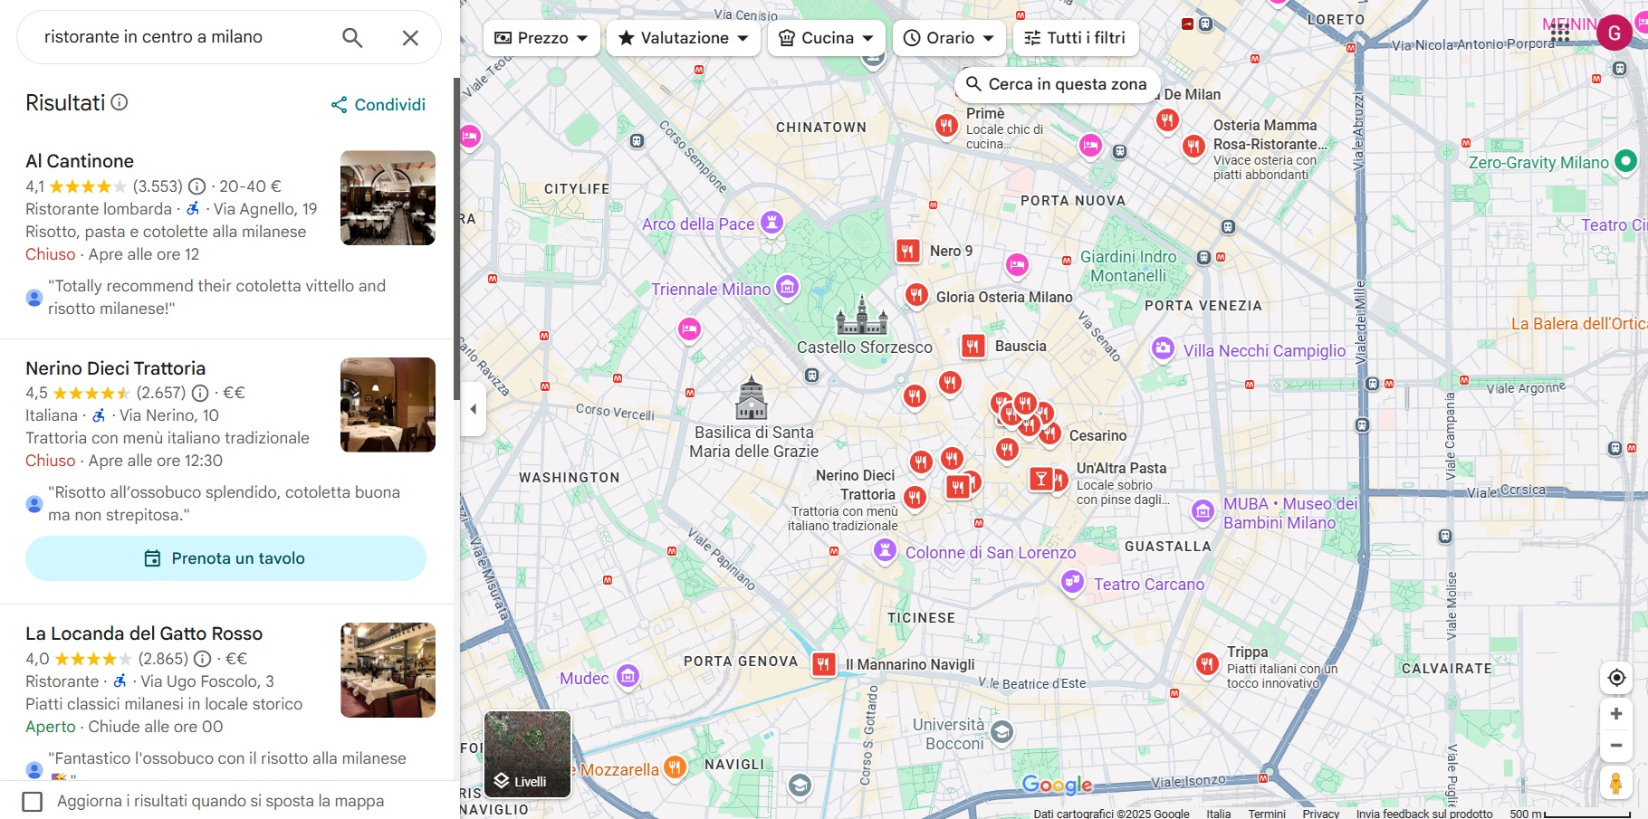Click Villa Necchi Campiglio marker
The image size is (1648, 819).
coord(1163,348)
